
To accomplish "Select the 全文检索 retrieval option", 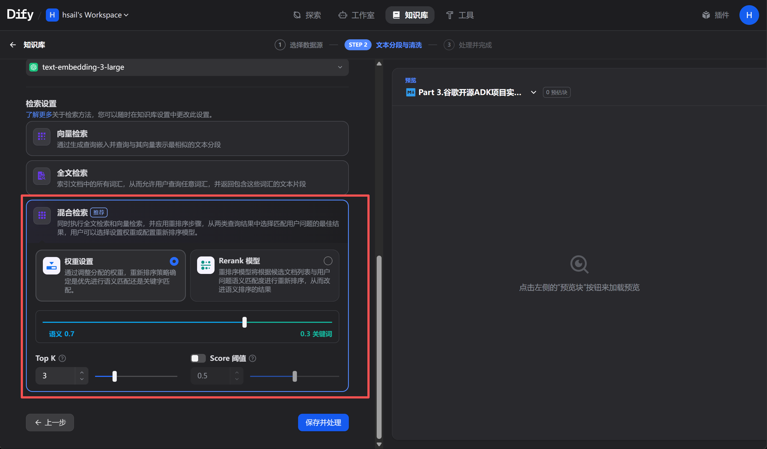I will coord(187,178).
